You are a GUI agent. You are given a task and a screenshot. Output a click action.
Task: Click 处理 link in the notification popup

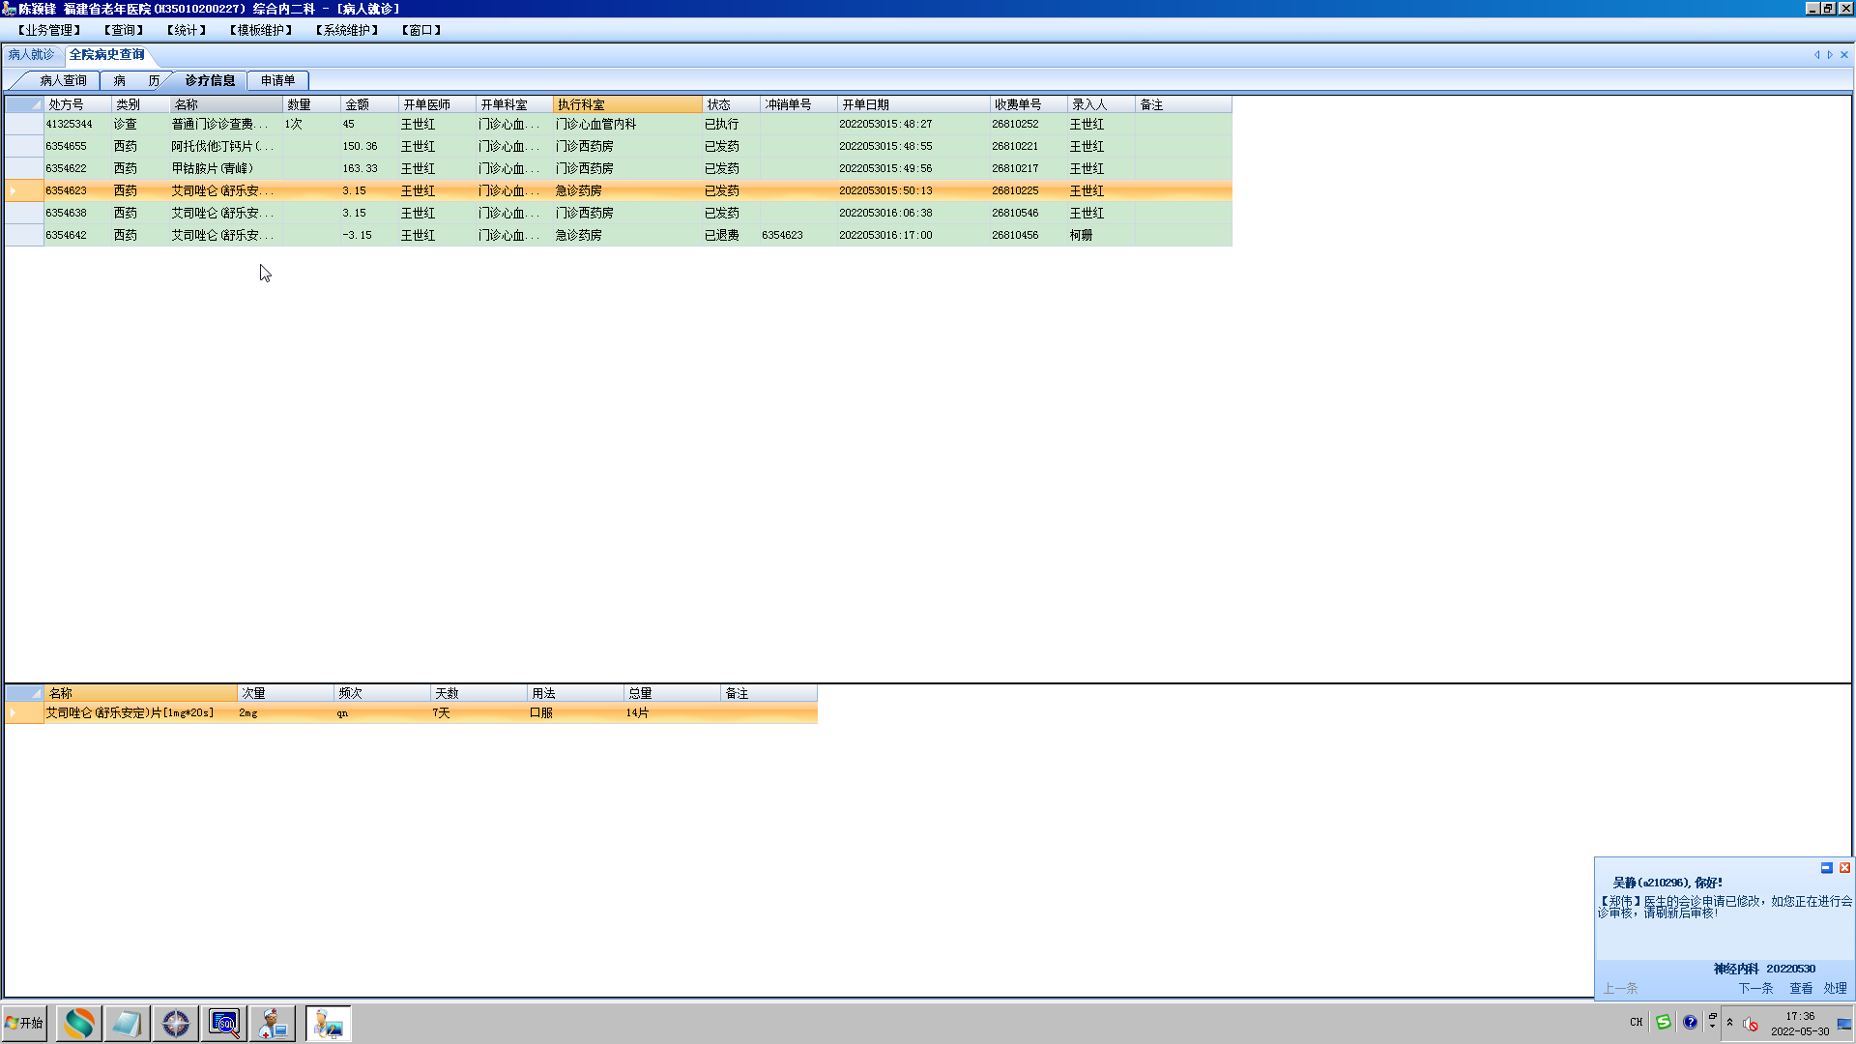coord(1835,988)
